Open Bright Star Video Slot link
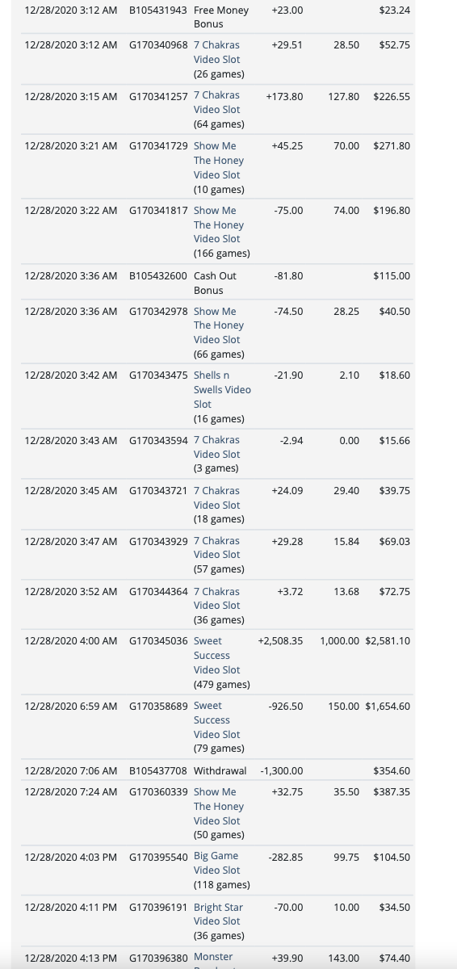The width and height of the screenshot is (457, 969). pyautogui.click(x=218, y=914)
